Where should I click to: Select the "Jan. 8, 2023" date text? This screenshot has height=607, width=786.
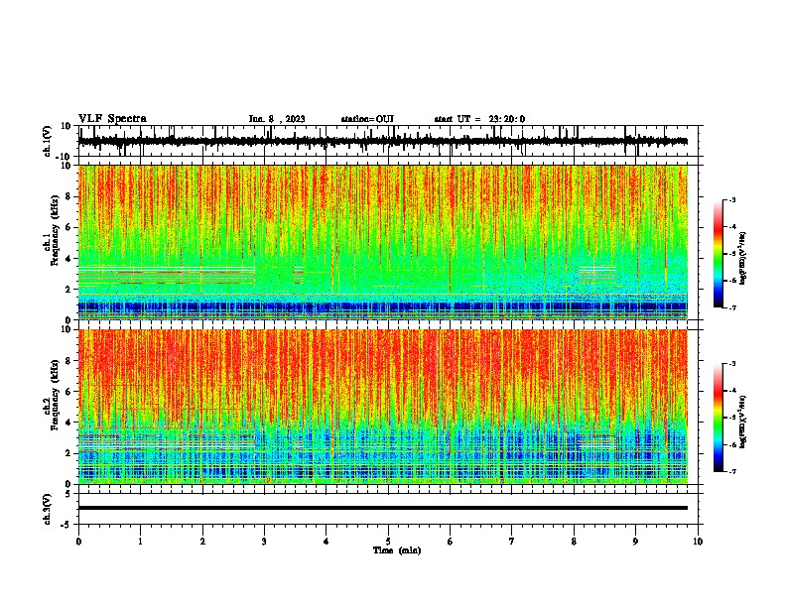[x=277, y=119]
